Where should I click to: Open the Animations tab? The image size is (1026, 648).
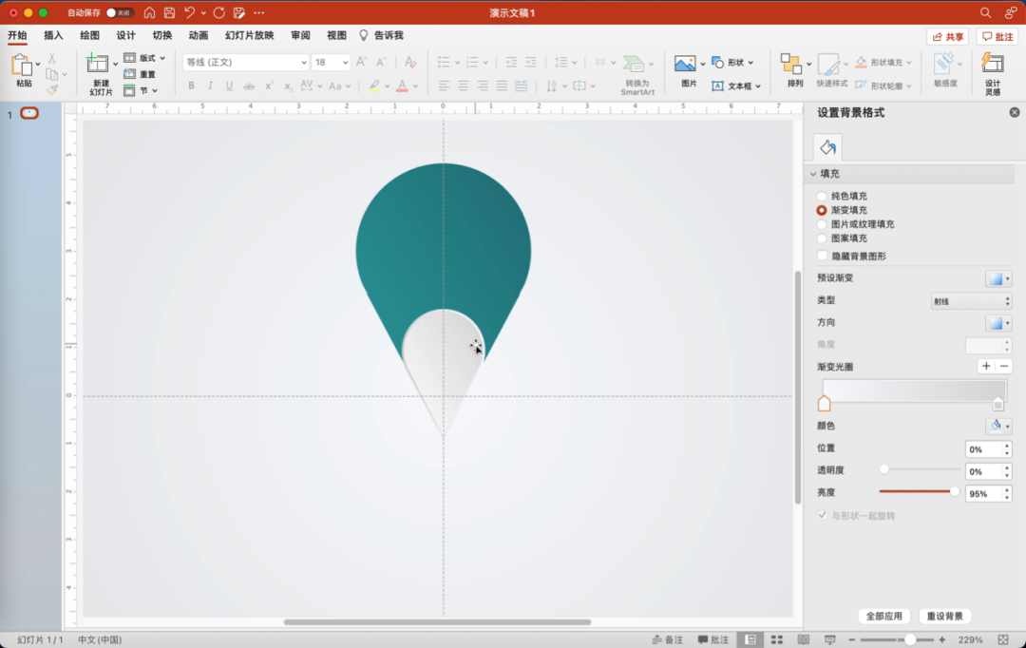(199, 35)
